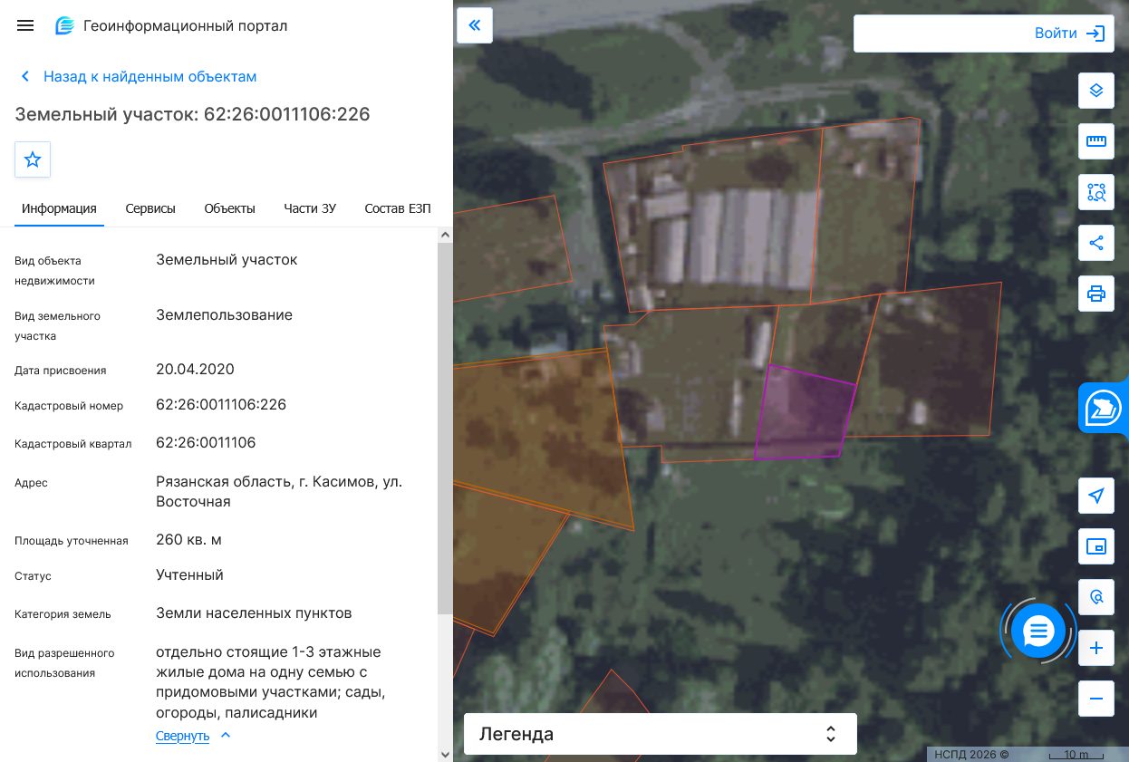Open the chat support bubble
1129x762 pixels.
pos(1038,630)
